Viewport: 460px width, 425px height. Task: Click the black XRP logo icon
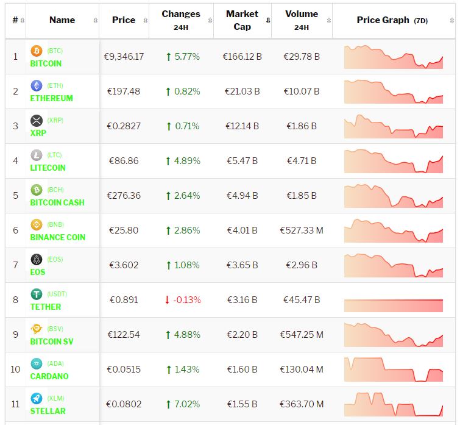pos(36,120)
